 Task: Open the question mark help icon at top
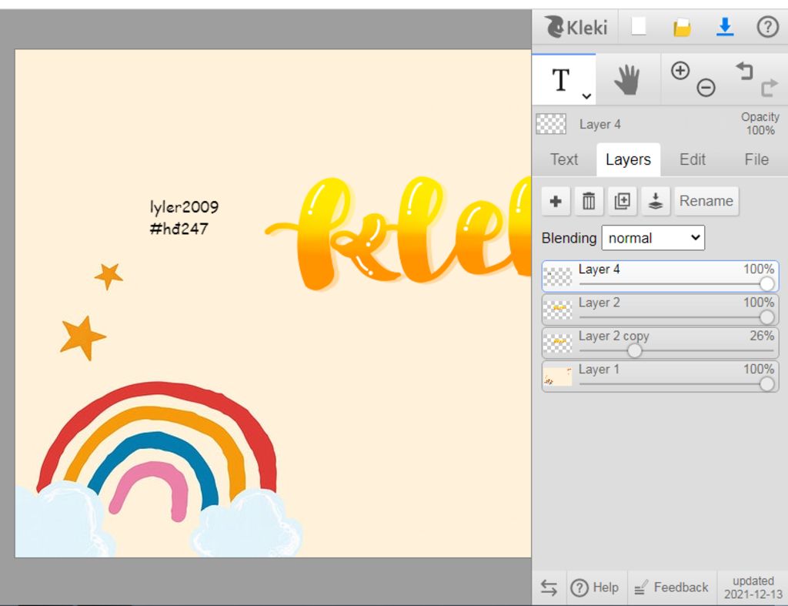tap(767, 27)
